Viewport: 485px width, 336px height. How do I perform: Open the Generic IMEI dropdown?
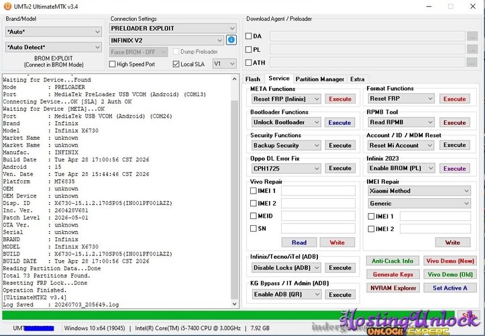419,204
